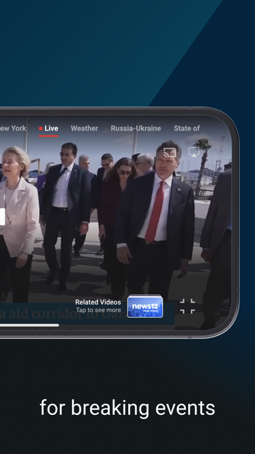This screenshot has height=454, width=255.
Task: Click the white video progress bar
Action: (29, 325)
